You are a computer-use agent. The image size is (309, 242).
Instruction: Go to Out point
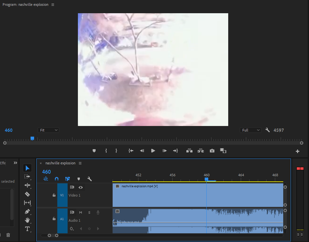tap(176, 151)
